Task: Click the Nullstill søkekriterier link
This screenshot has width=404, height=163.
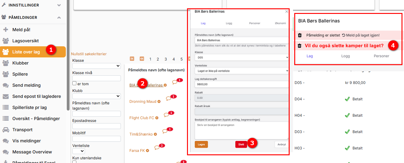Action: tap(89, 54)
